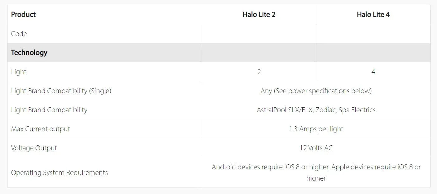
Task: Click the Light value "2" cell
Action: 259,72
